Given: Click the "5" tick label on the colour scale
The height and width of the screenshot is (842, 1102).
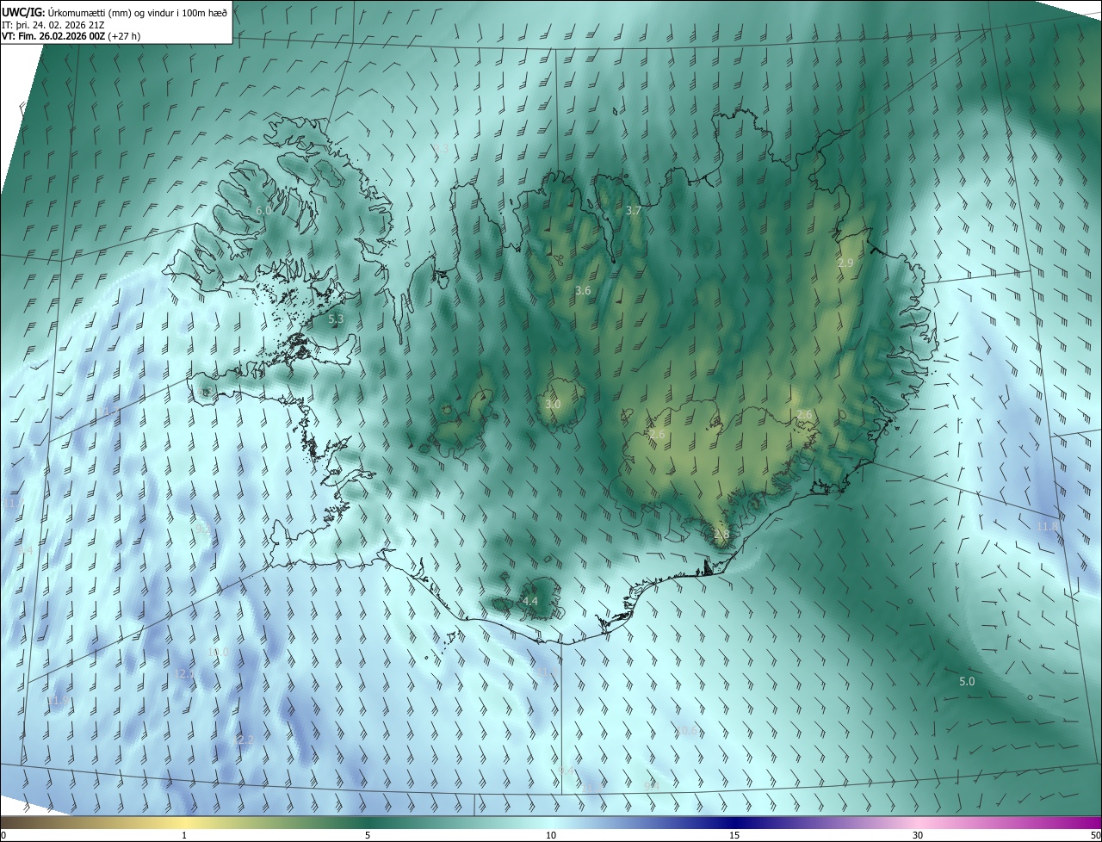Looking at the screenshot, I should (368, 835).
